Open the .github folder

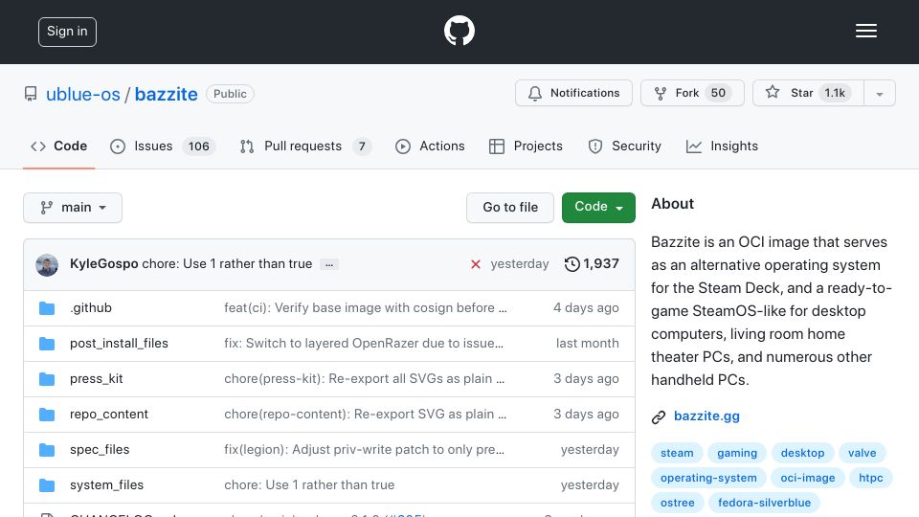pos(91,307)
